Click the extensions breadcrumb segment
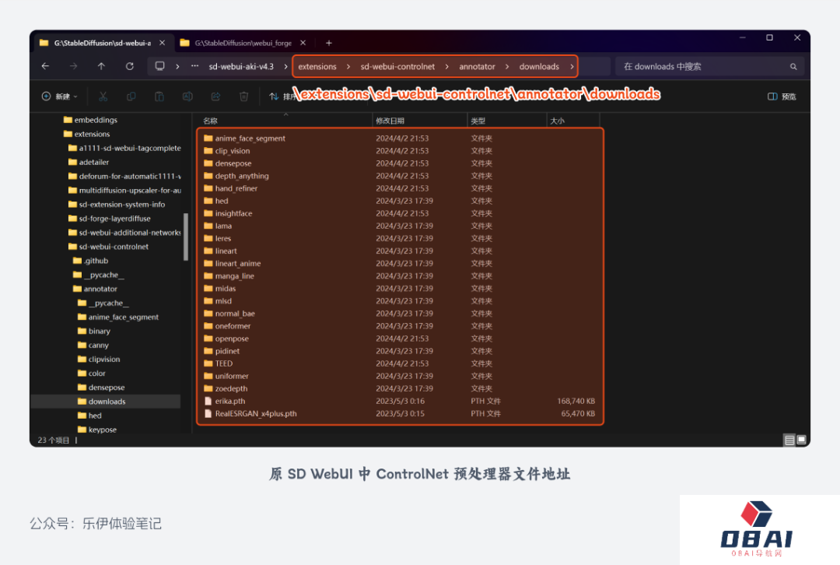This screenshot has height=565, width=840. [x=317, y=66]
